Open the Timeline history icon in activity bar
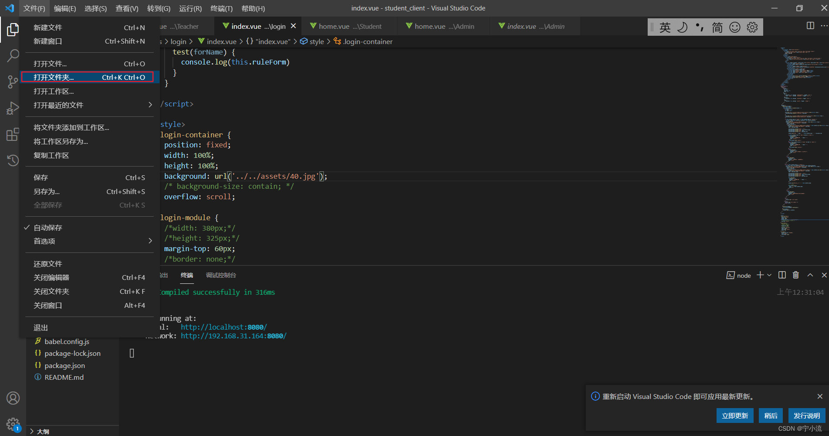The width and height of the screenshot is (829, 436). tap(13, 160)
